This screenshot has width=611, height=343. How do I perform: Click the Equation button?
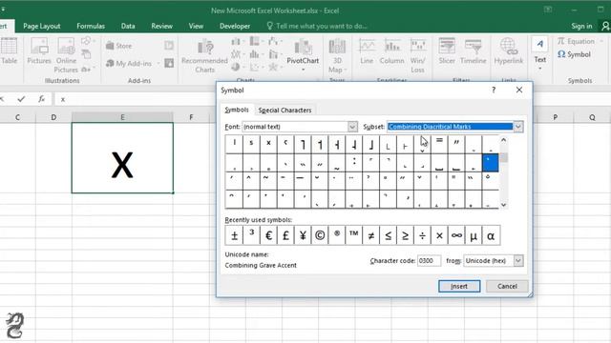coord(576,41)
